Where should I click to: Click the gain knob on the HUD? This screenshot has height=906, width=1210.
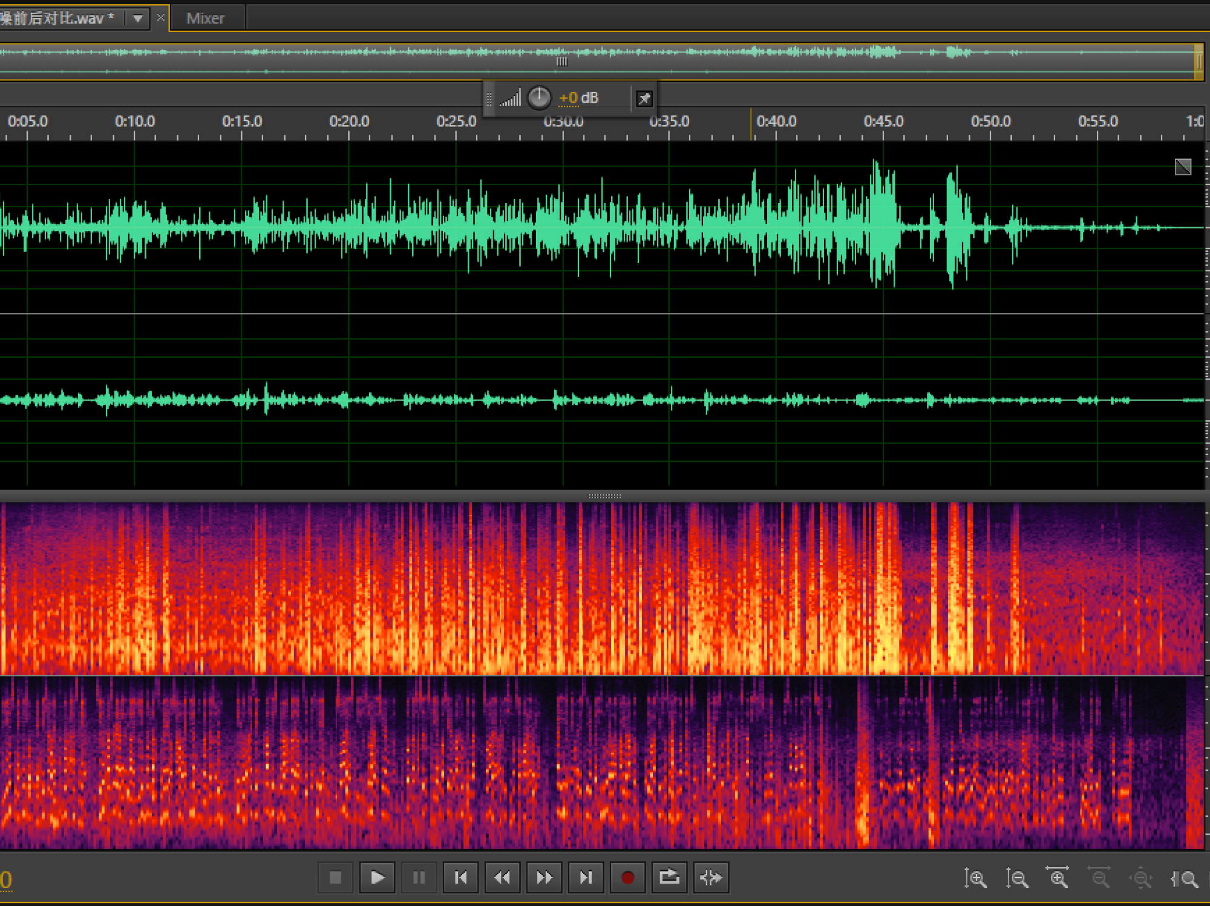[539, 97]
